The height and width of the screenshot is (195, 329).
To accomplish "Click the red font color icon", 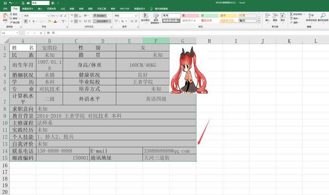I will click(x=56, y=21).
